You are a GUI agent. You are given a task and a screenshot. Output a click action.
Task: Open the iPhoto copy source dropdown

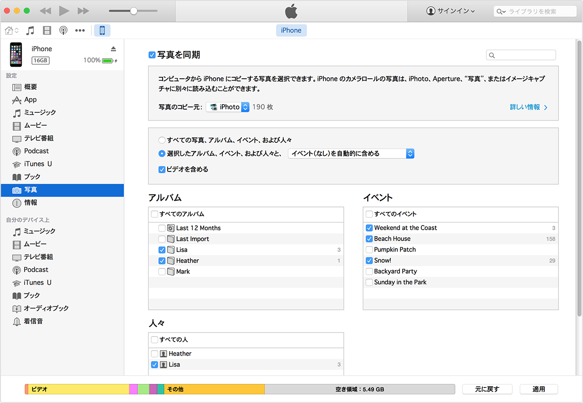pyautogui.click(x=227, y=107)
